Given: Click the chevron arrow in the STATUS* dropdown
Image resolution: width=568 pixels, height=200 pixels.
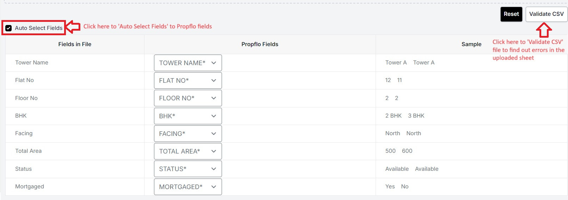Looking at the screenshot, I should tap(214, 169).
